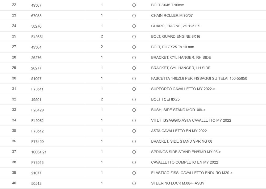Click CAVALLETTO COMPLETO EN MY 2022 text
266x189 pixels.
point(184,162)
